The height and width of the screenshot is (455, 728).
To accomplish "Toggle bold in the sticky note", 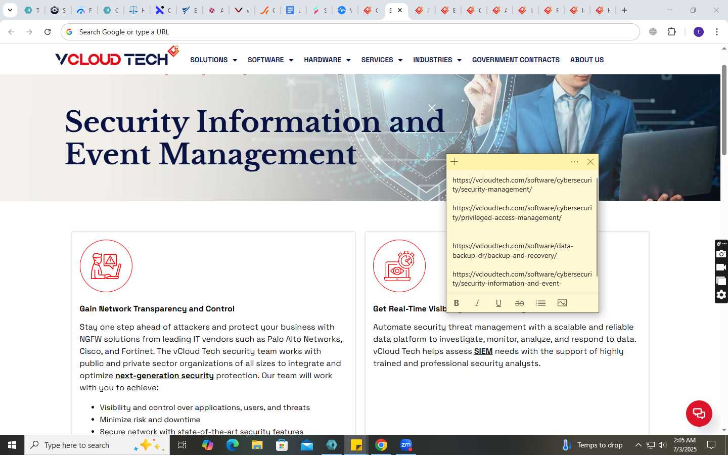I will [x=457, y=303].
